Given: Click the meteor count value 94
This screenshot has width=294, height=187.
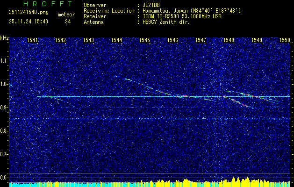Looking at the screenshot, I should (68, 22).
